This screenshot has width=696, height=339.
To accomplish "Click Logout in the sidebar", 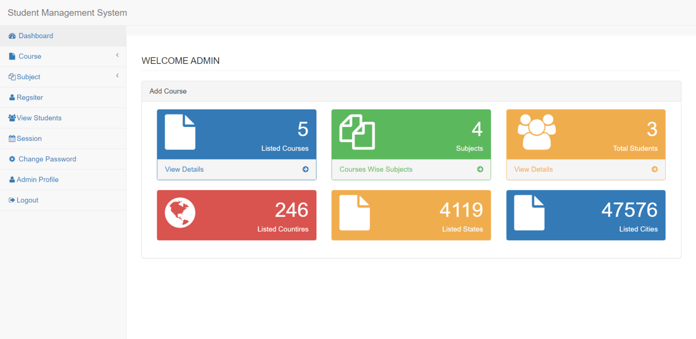I will click(x=27, y=200).
